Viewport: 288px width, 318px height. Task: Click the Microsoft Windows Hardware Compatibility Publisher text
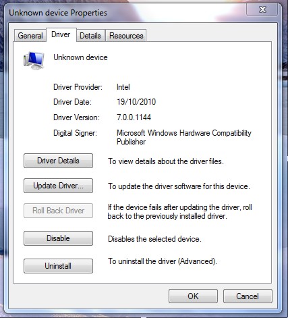coord(184,137)
